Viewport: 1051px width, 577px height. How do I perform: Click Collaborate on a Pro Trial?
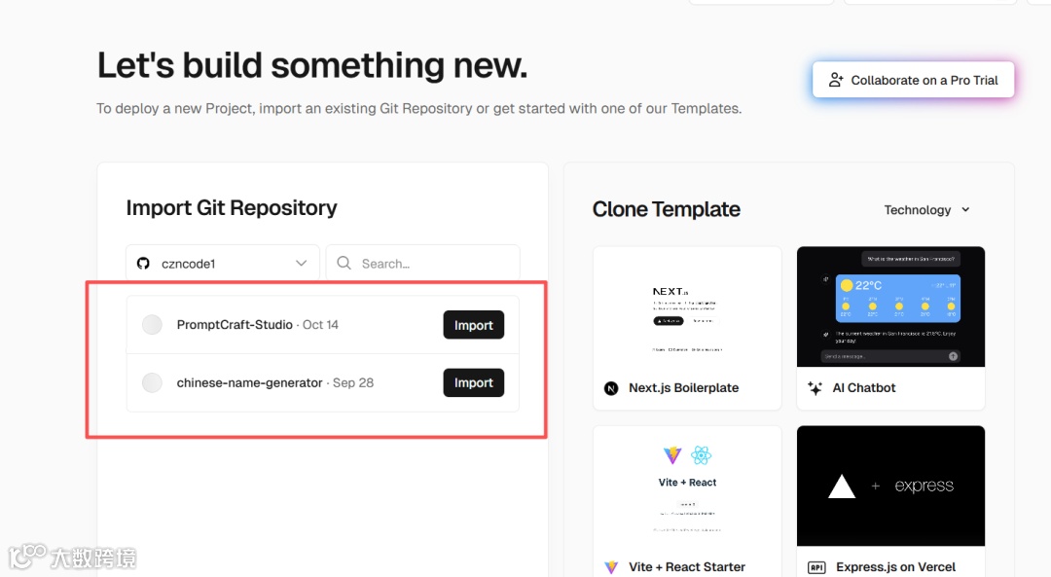pos(914,81)
